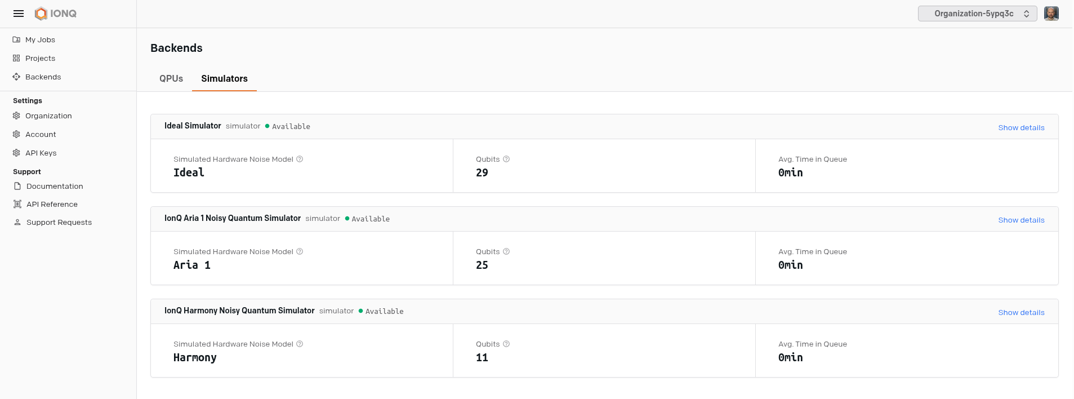
Task: Click the My Jobs icon in sidebar
Action: (x=16, y=39)
